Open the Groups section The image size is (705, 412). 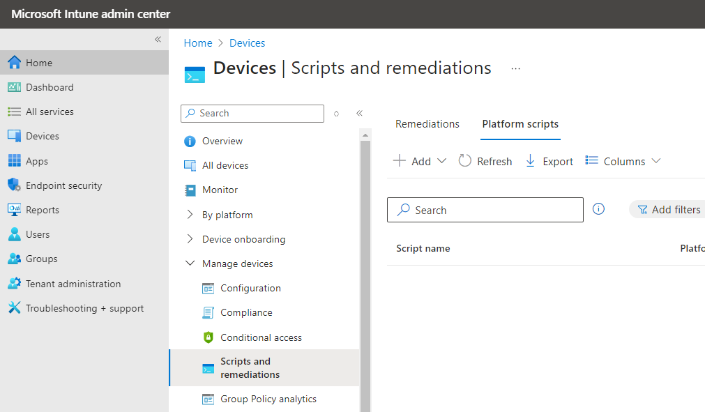(x=41, y=258)
